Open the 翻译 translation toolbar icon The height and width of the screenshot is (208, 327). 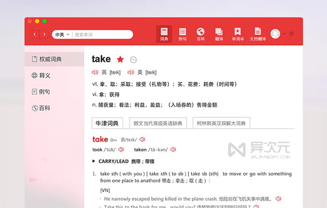coord(219,34)
